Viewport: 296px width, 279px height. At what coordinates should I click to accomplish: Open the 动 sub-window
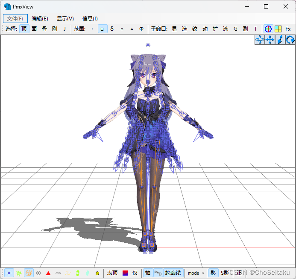coord(205,29)
